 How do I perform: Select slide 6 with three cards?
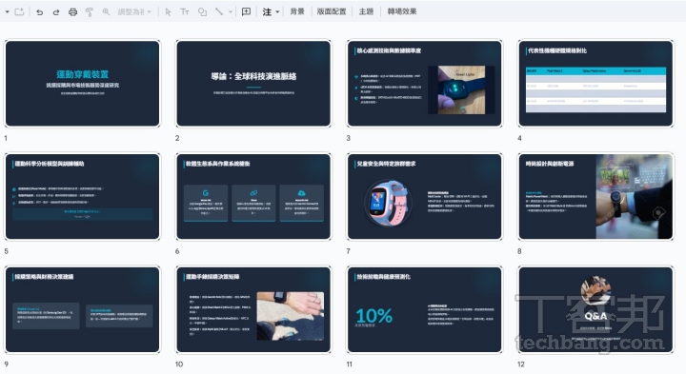coord(253,197)
